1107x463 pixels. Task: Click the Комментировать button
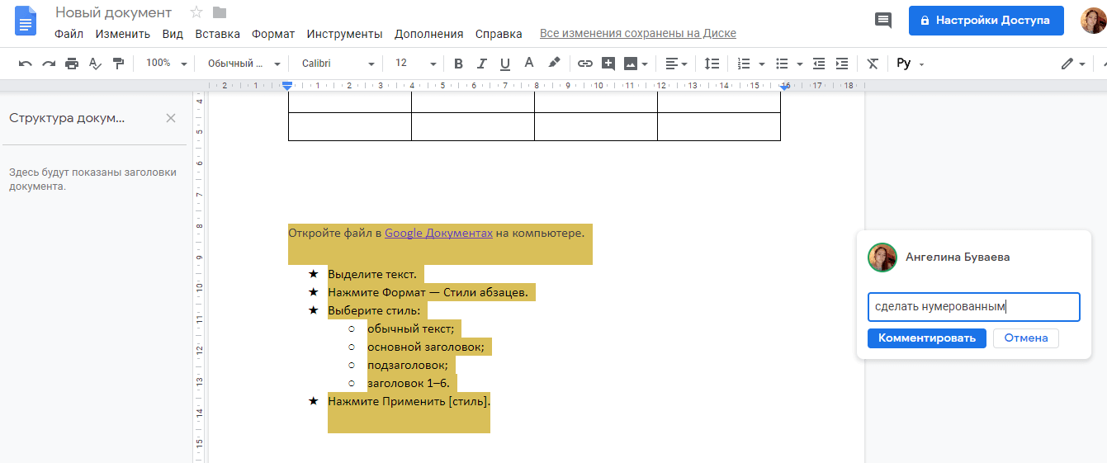pos(926,338)
